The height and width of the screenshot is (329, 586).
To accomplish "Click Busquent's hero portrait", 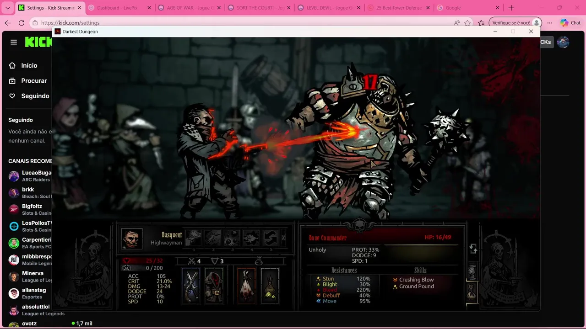I will 132,239.
